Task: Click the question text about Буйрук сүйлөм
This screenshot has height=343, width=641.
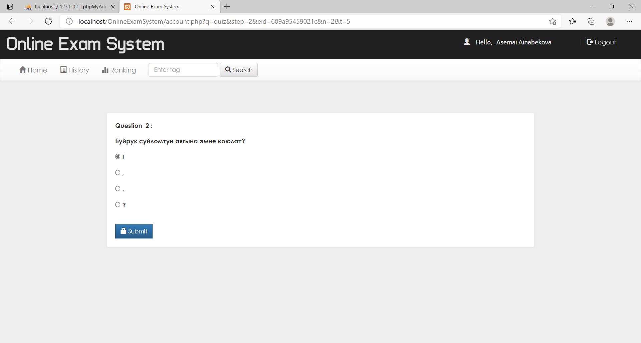Action: coord(180,141)
